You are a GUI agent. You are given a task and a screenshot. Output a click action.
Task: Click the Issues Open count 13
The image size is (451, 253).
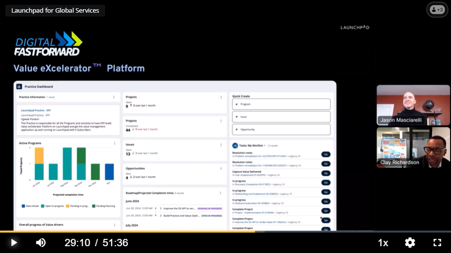[128, 154]
